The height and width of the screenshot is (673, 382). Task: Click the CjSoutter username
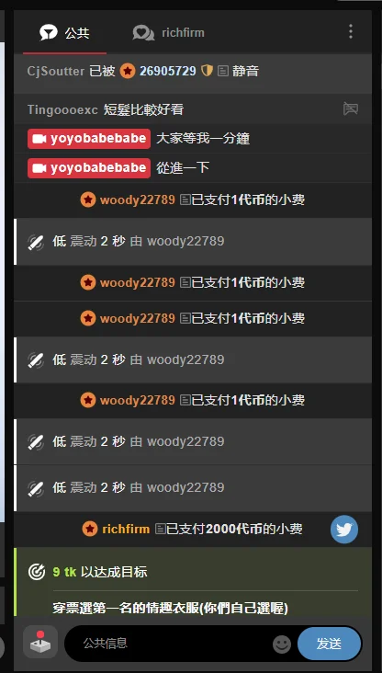click(56, 71)
